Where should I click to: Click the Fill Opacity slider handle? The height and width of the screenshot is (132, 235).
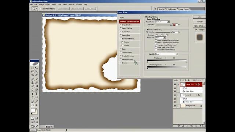pyautogui.click(x=171, y=32)
